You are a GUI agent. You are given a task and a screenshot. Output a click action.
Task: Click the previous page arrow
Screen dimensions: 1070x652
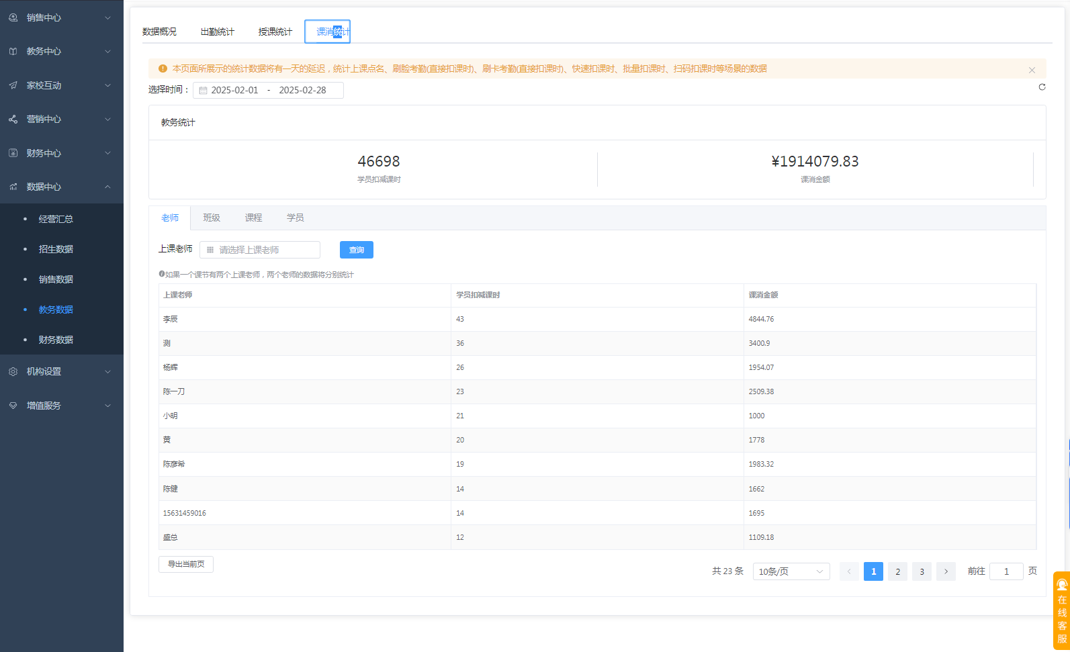[849, 571]
